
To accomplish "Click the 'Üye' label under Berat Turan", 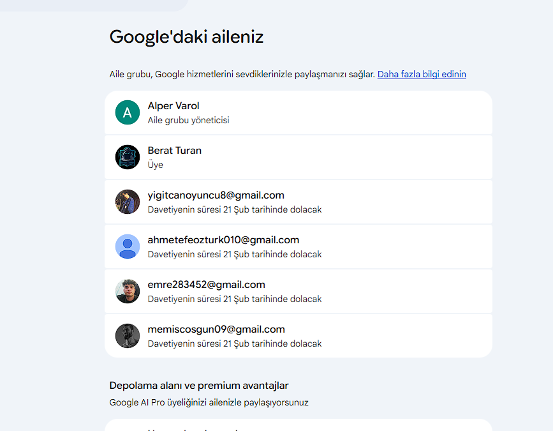I will [155, 165].
